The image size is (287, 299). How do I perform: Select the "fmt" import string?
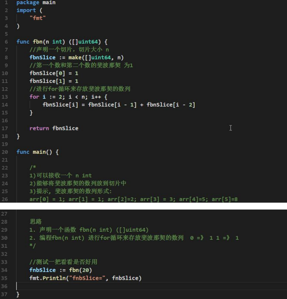point(38,18)
